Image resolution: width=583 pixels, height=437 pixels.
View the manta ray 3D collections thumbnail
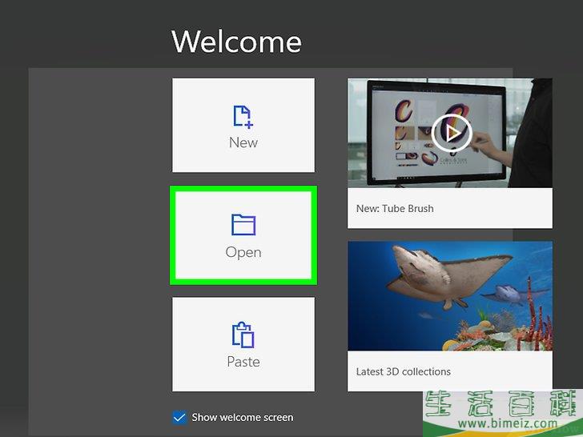click(x=450, y=296)
